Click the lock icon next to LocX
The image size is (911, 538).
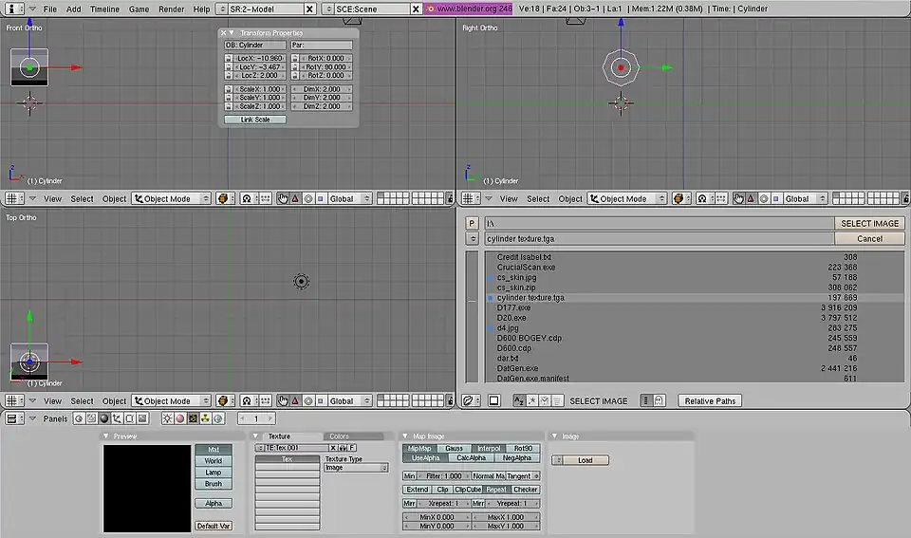pyautogui.click(x=229, y=59)
